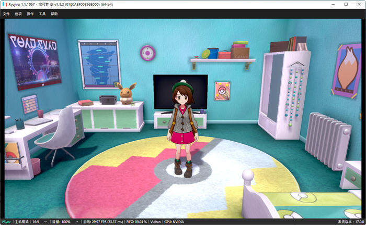The height and width of the screenshot is (225, 366).
Task: Click the Galar region map on wall
Action: tap(99, 65)
